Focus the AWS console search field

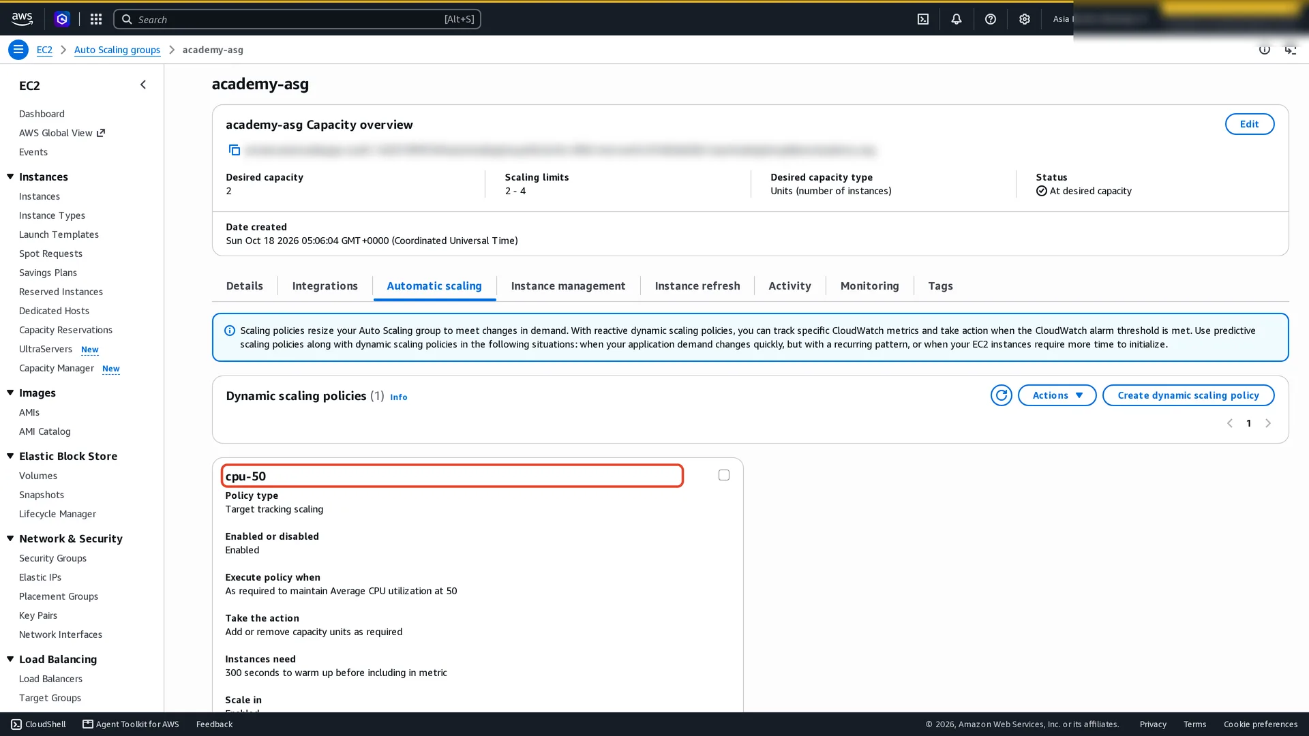(297, 19)
